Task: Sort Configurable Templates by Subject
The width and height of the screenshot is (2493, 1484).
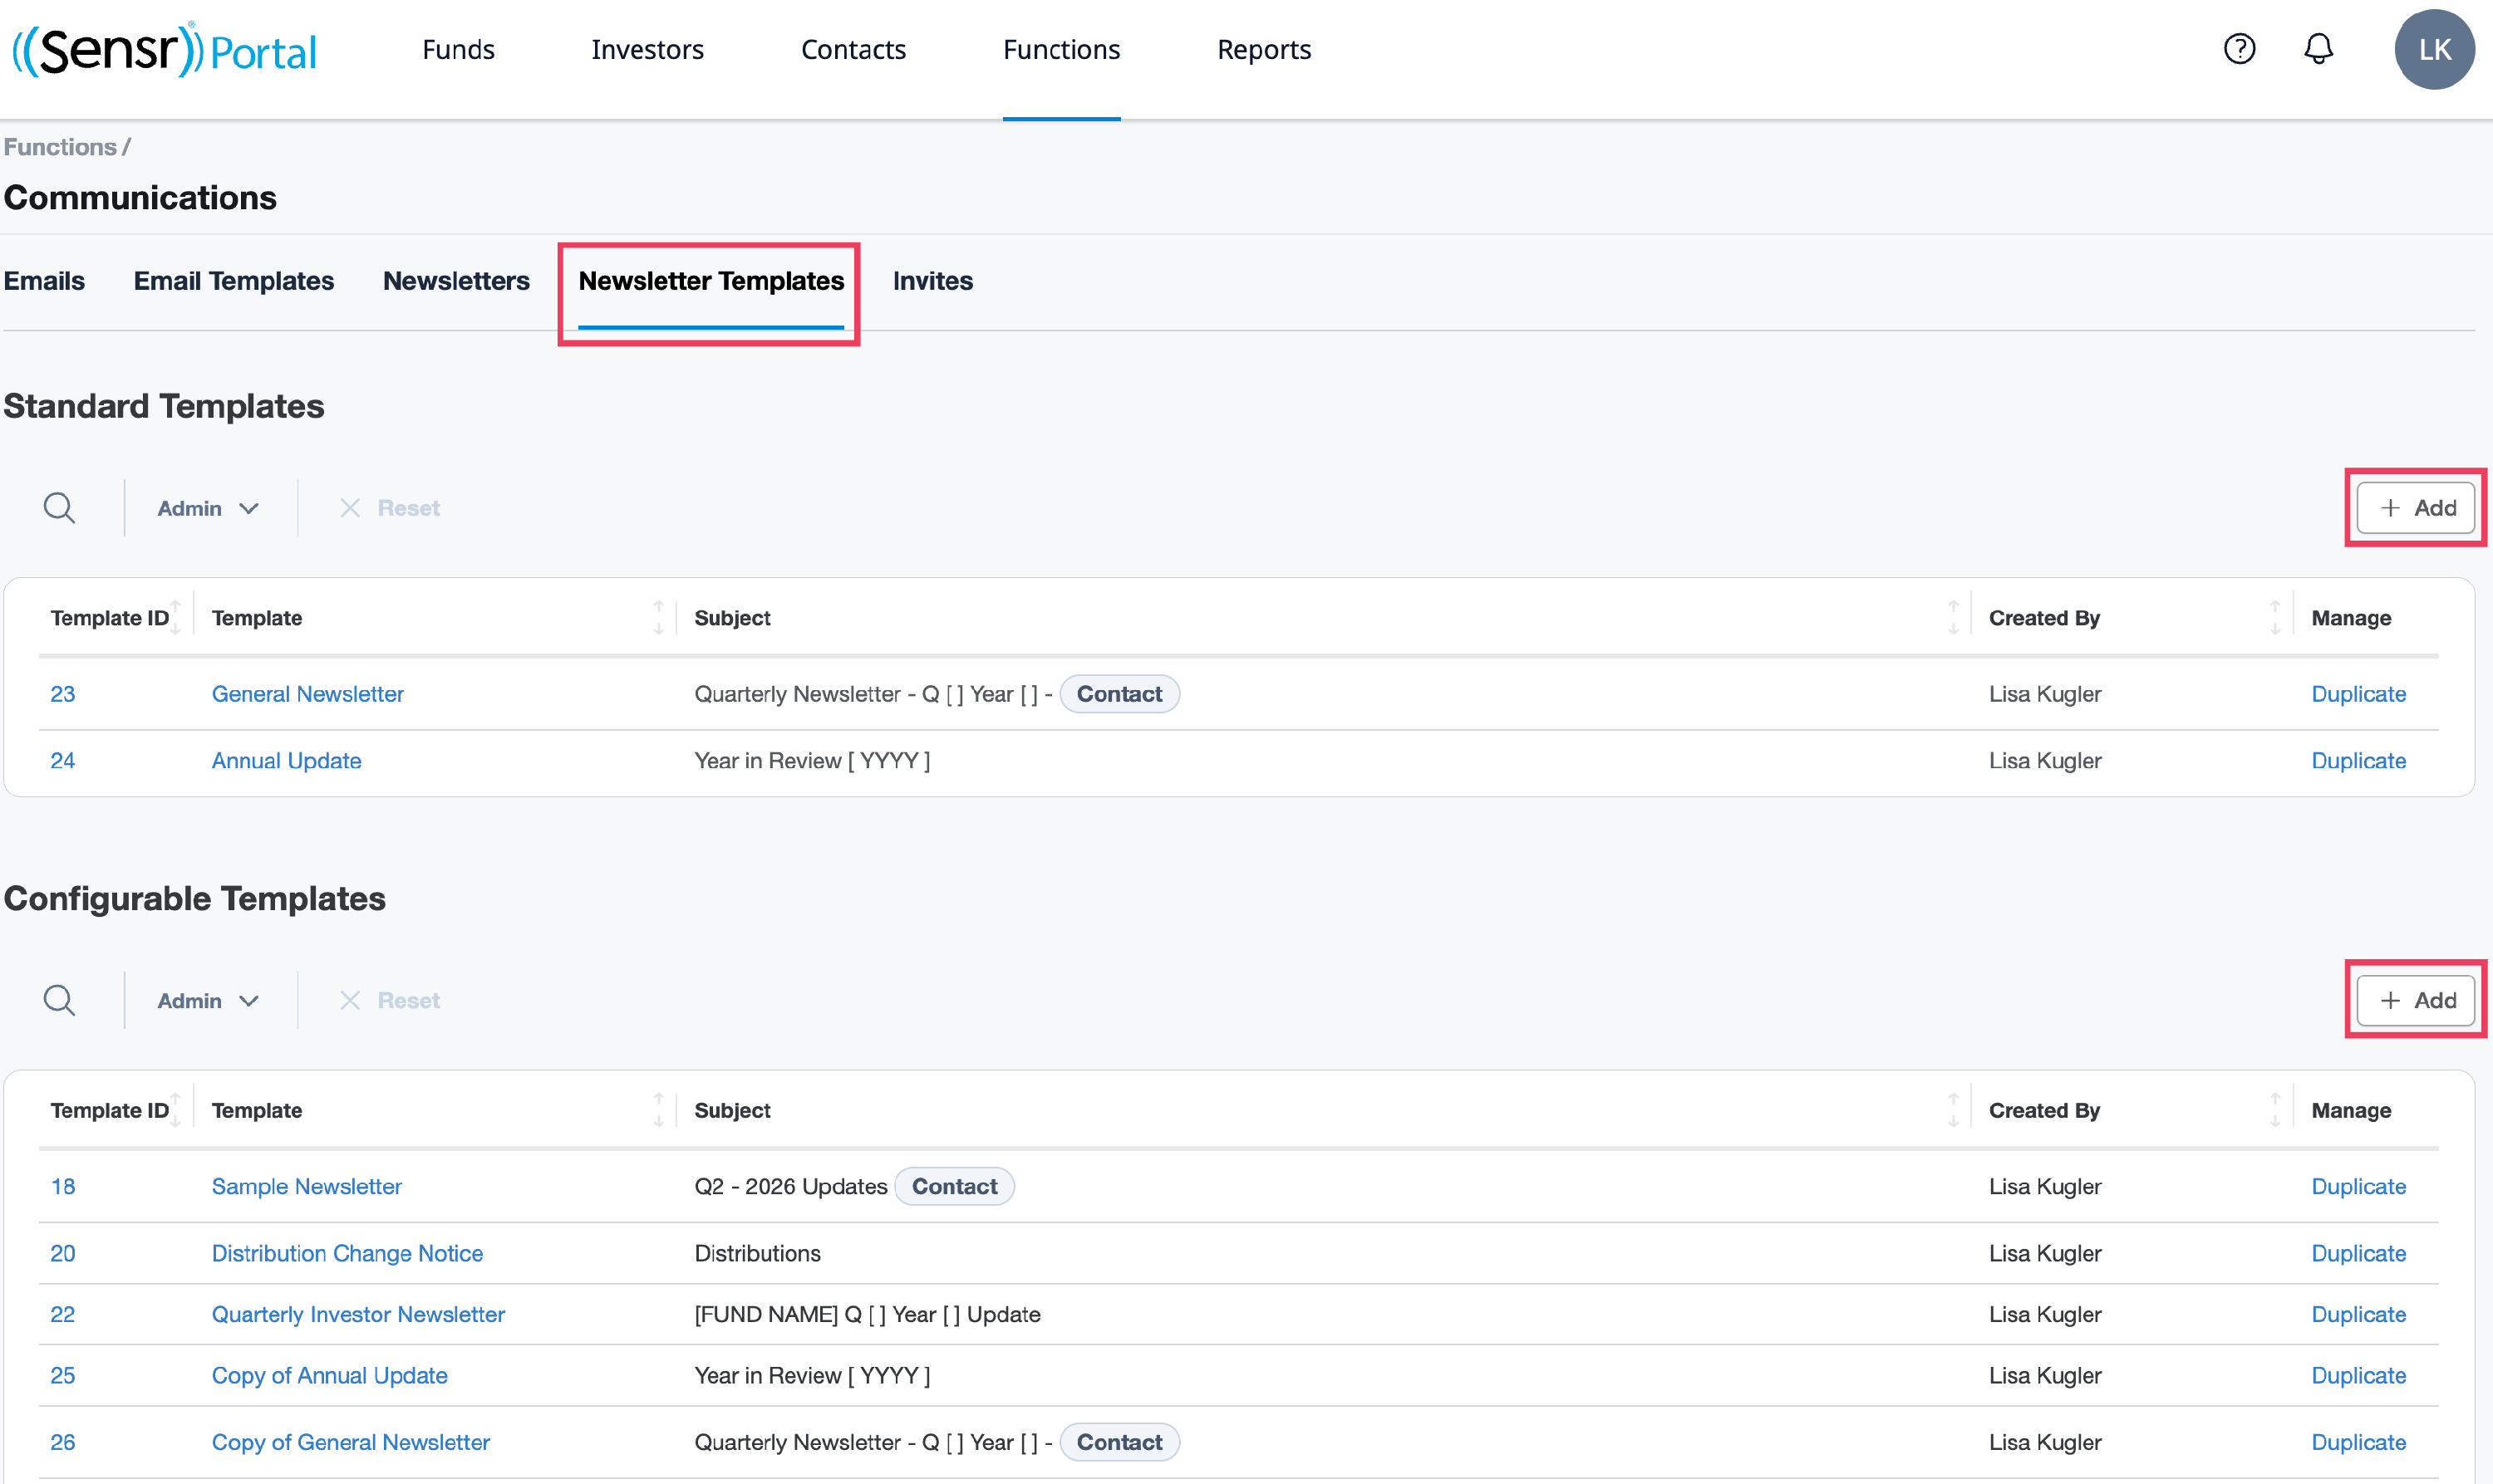Action: (x=1953, y=1109)
